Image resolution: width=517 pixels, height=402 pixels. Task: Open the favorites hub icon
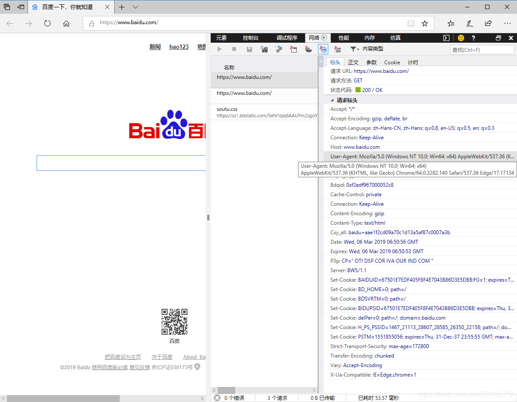451,23
